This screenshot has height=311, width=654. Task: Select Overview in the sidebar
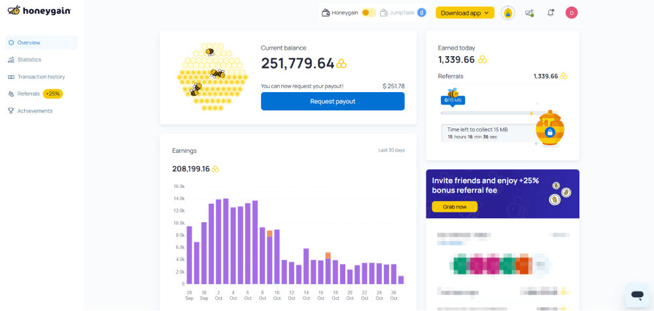click(28, 42)
